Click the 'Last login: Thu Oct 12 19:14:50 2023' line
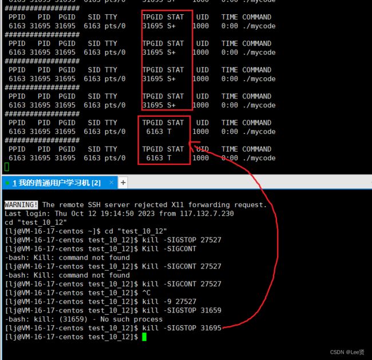Image resolution: width=372 pixels, height=360 pixels. pyautogui.click(x=119, y=213)
